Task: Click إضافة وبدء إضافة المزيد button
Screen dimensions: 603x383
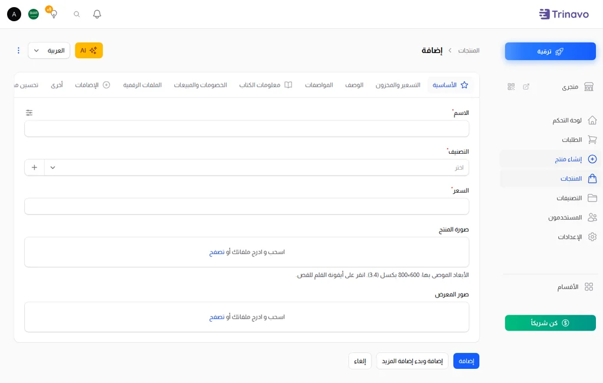Action: pyautogui.click(x=412, y=361)
